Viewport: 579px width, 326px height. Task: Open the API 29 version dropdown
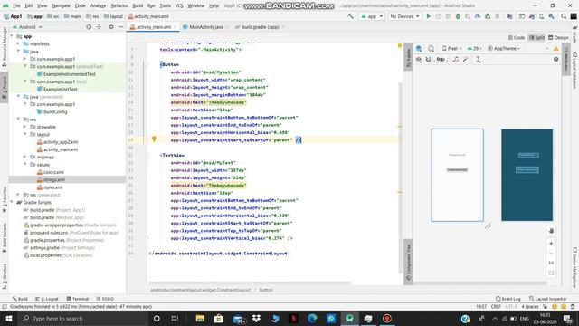coord(474,48)
